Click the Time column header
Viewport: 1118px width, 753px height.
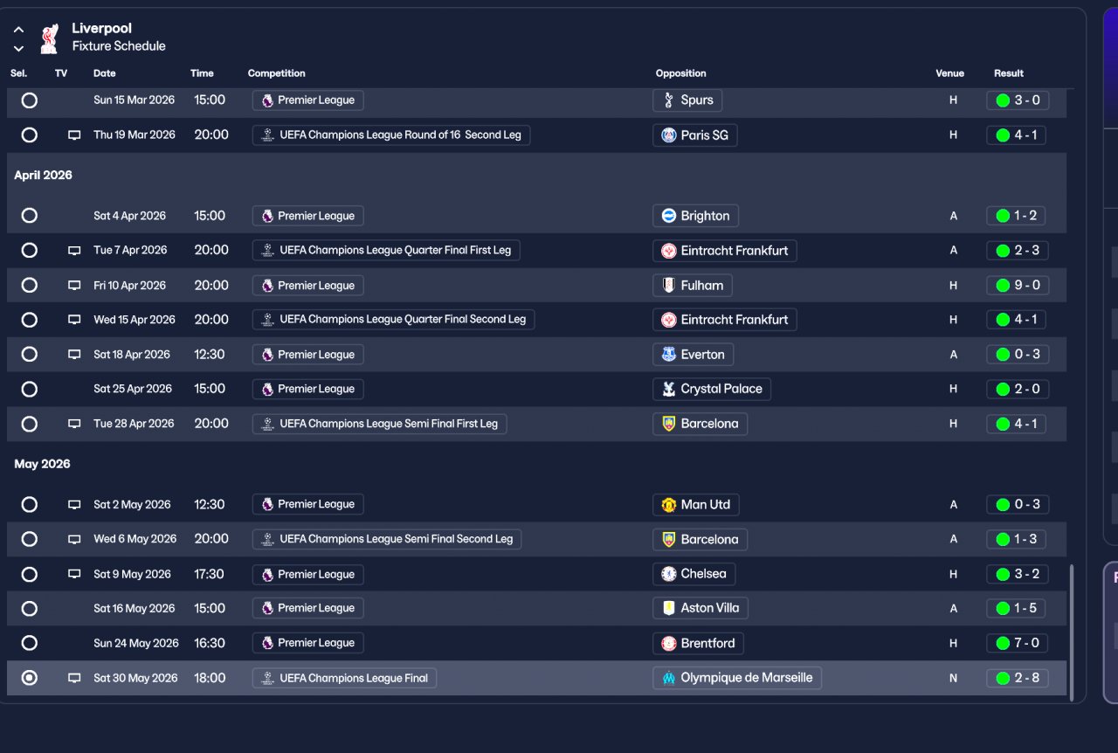[202, 73]
